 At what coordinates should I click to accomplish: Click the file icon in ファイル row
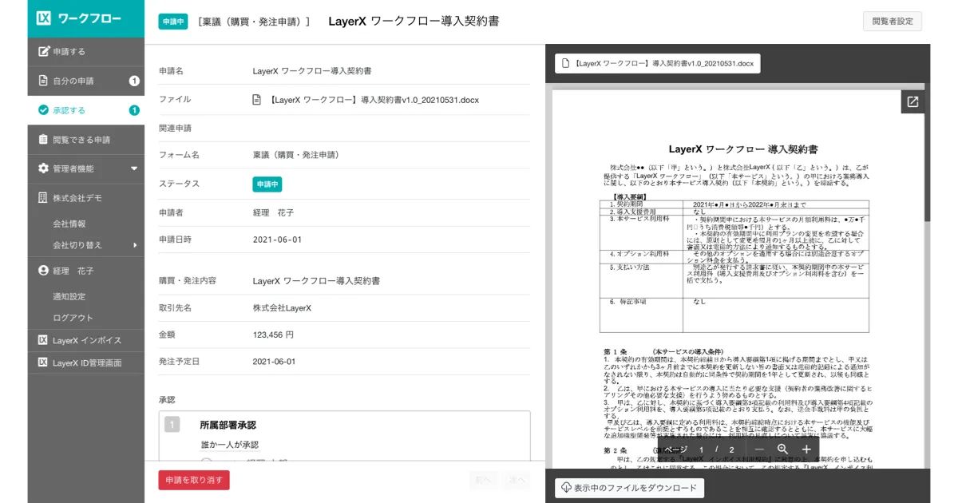click(256, 100)
